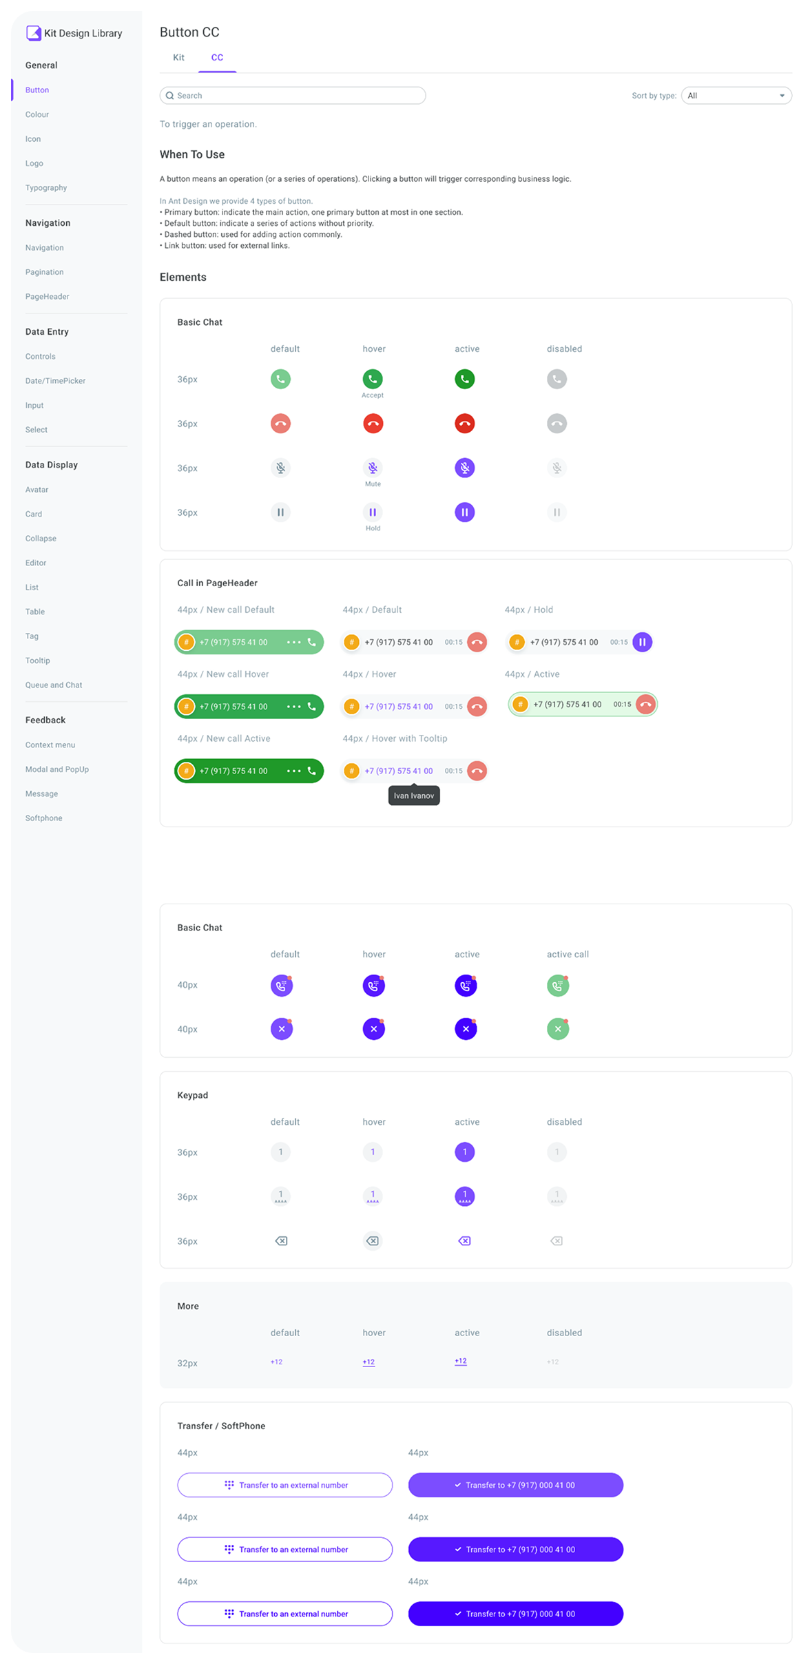
Task: Open Queue and Chat in sidebar
Action: pos(54,685)
